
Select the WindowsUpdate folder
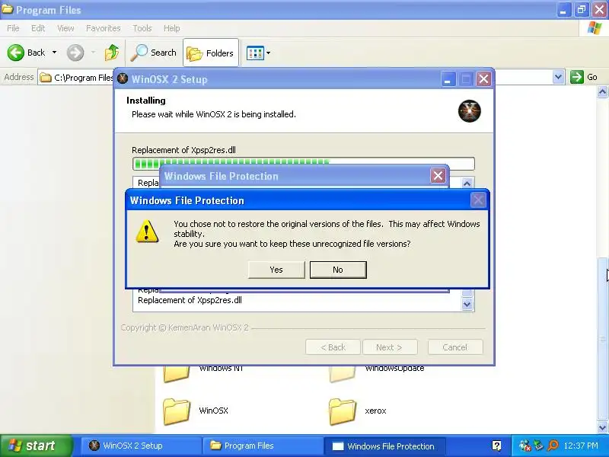coord(376,372)
